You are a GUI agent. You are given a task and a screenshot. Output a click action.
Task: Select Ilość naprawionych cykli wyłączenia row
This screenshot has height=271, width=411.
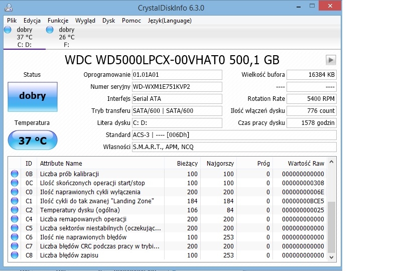click(x=168, y=192)
